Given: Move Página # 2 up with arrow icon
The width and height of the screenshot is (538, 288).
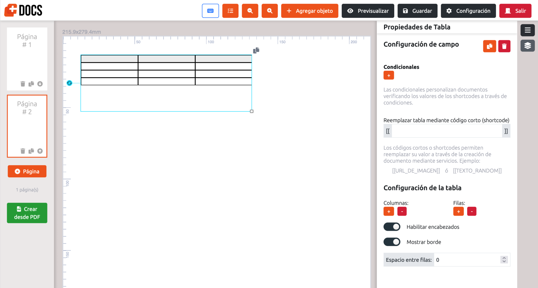Looking at the screenshot, I should tap(40, 151).
